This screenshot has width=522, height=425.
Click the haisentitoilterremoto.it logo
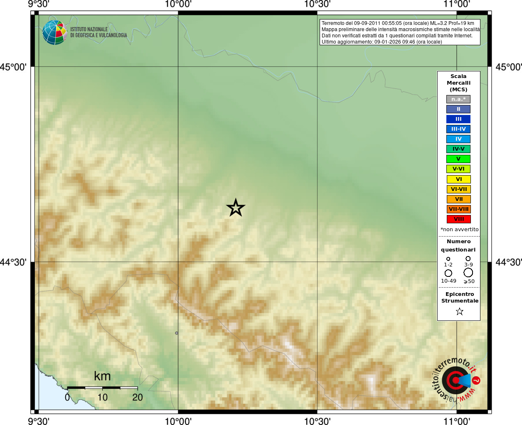(456, 380)
